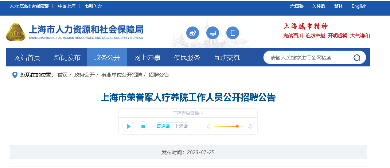Open 人力资源社会保障部 link

pyautogui.click(x=30, y=6)
